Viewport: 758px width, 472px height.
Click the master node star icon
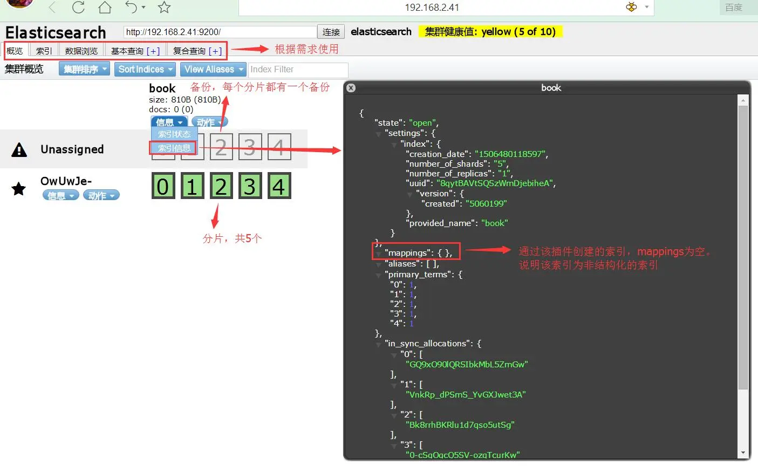(19, 189)
